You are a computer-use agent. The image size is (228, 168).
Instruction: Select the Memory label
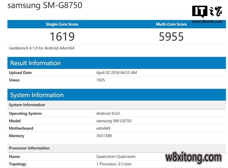click(x=17, y=136)
